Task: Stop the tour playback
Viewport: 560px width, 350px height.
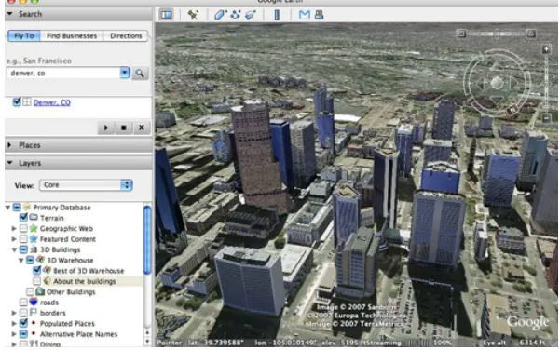Action: coord(124,128)
